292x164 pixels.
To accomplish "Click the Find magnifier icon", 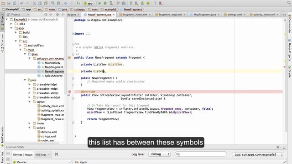I will (53, 3).
